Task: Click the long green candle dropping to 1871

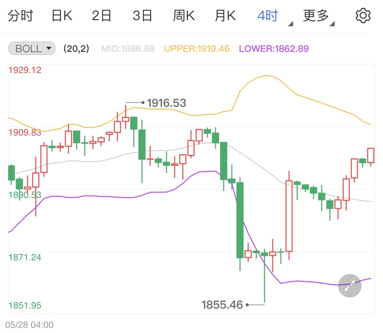Action: [240, 220]
